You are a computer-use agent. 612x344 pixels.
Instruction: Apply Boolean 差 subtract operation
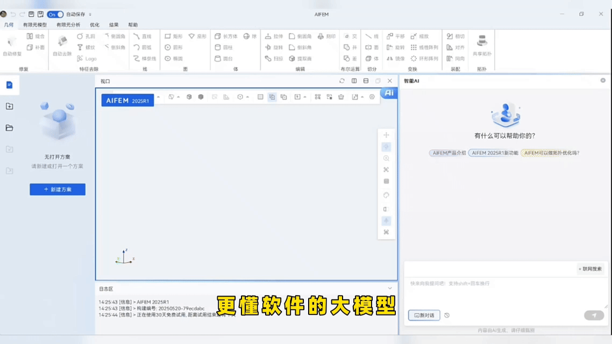point(351,59)
